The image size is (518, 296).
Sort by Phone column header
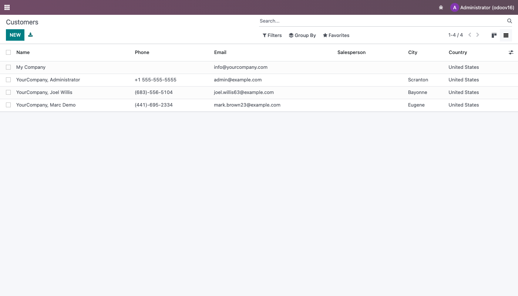[x=142, y=53]
